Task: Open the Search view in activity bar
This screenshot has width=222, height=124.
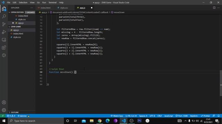Action: (4, 16)
